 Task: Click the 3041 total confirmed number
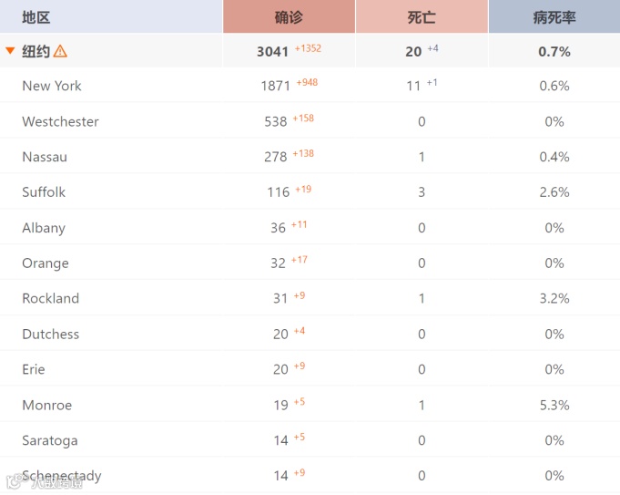[272, 51]
